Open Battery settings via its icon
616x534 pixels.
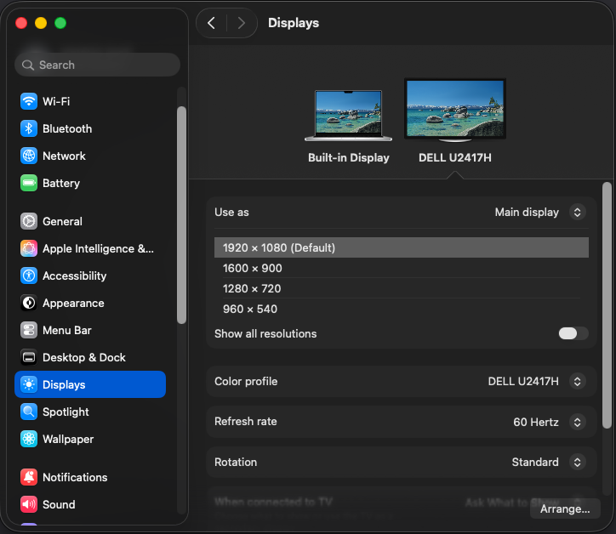pyautogui.click(x=29, y=183)
